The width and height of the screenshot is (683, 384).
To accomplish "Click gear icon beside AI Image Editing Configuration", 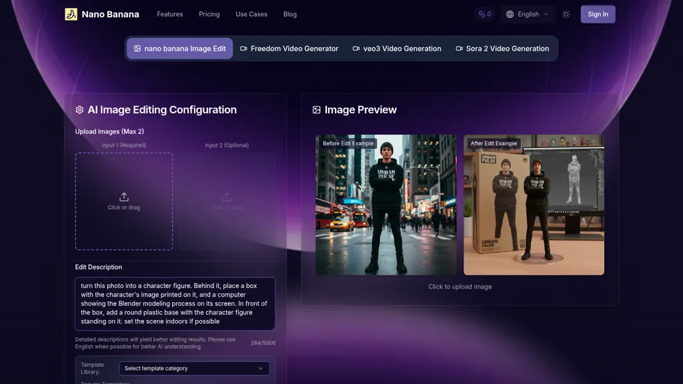I will point(79,110).
